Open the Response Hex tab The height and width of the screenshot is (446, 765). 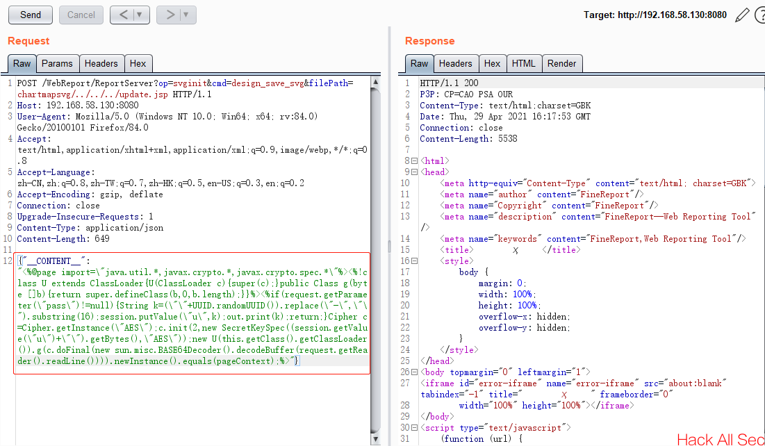492,63
